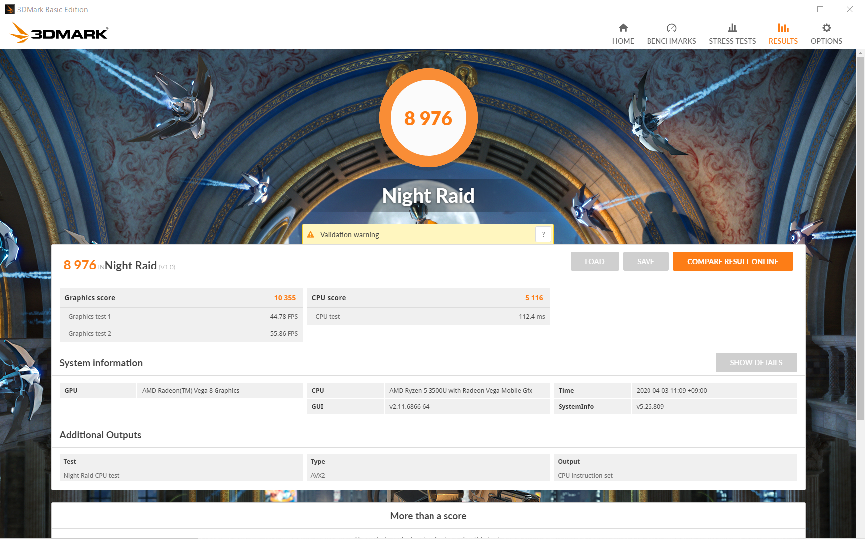Click the AMD Ryzen 5 3500U CPU text
The width and height of the screenshot is (865, 539).
point(460,390)
